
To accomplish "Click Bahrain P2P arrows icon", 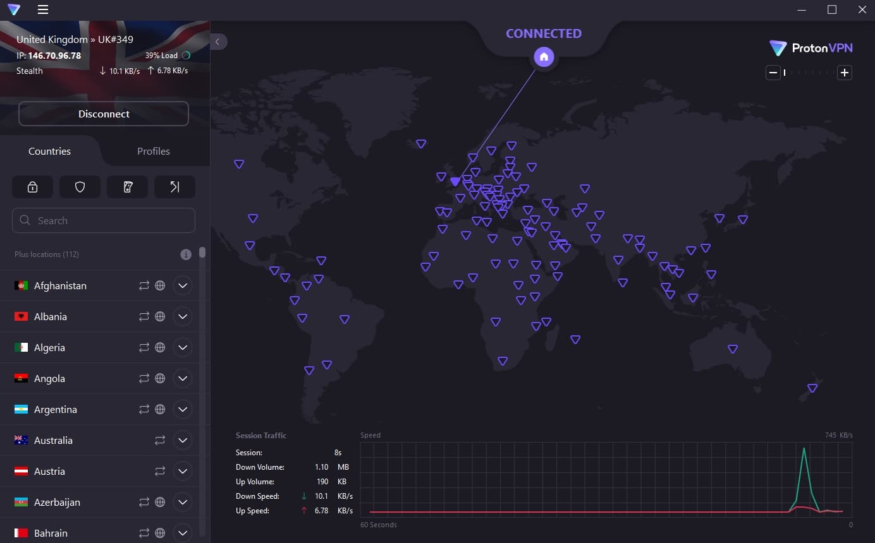I will [144, 533].
